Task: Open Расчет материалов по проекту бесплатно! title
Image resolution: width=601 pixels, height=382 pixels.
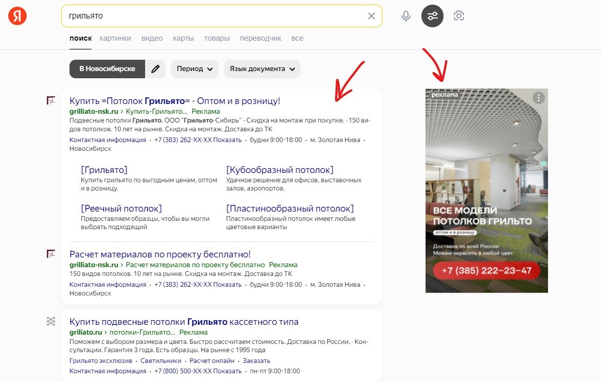Action: click(160, 254)
